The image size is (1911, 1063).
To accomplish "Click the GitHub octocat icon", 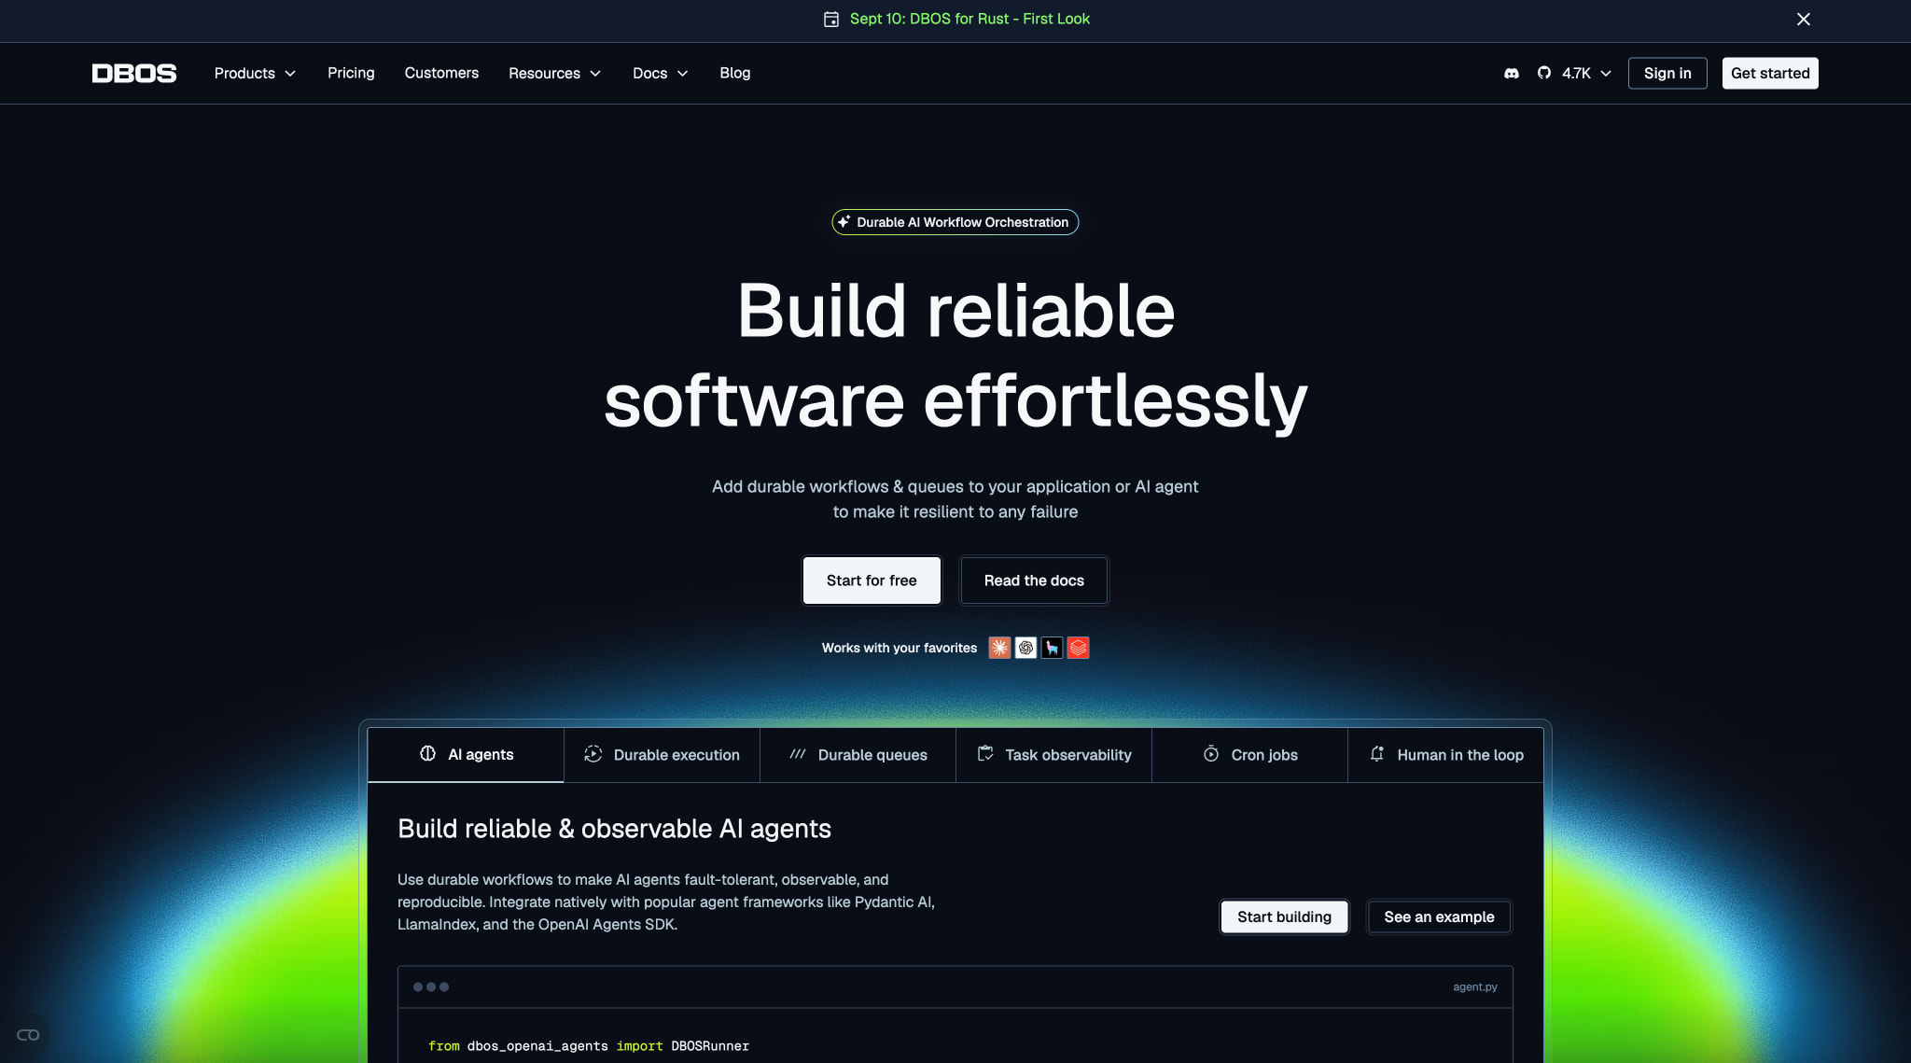I will click(1544, 73).
